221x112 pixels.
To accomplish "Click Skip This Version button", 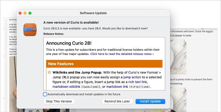I will tap(59, 101).
